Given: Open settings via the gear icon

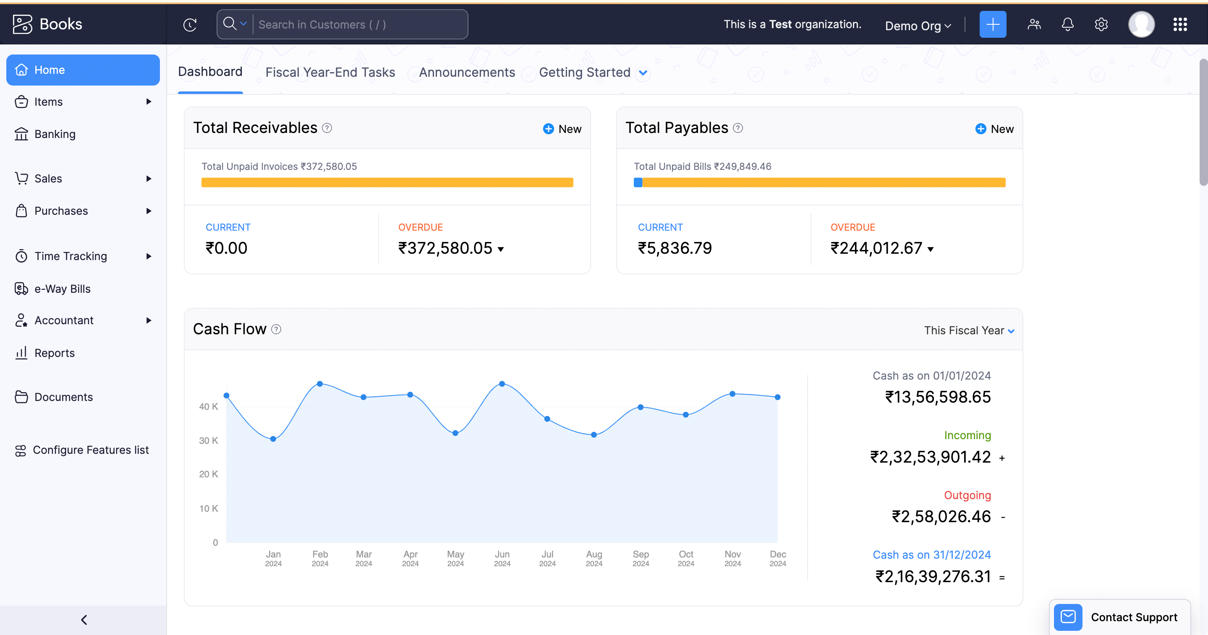Looking at the screenshot, I should (x=1101, y=24).
